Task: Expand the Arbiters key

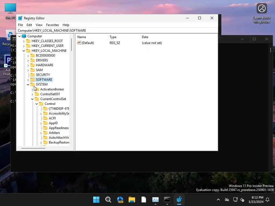Action: 41,133
